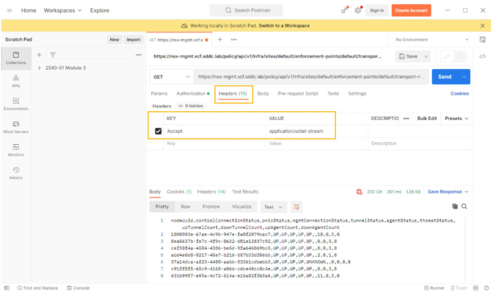Viewport: 491px width, 293px height.
Task: Switch to the Params tab
Action: (159, 93)
